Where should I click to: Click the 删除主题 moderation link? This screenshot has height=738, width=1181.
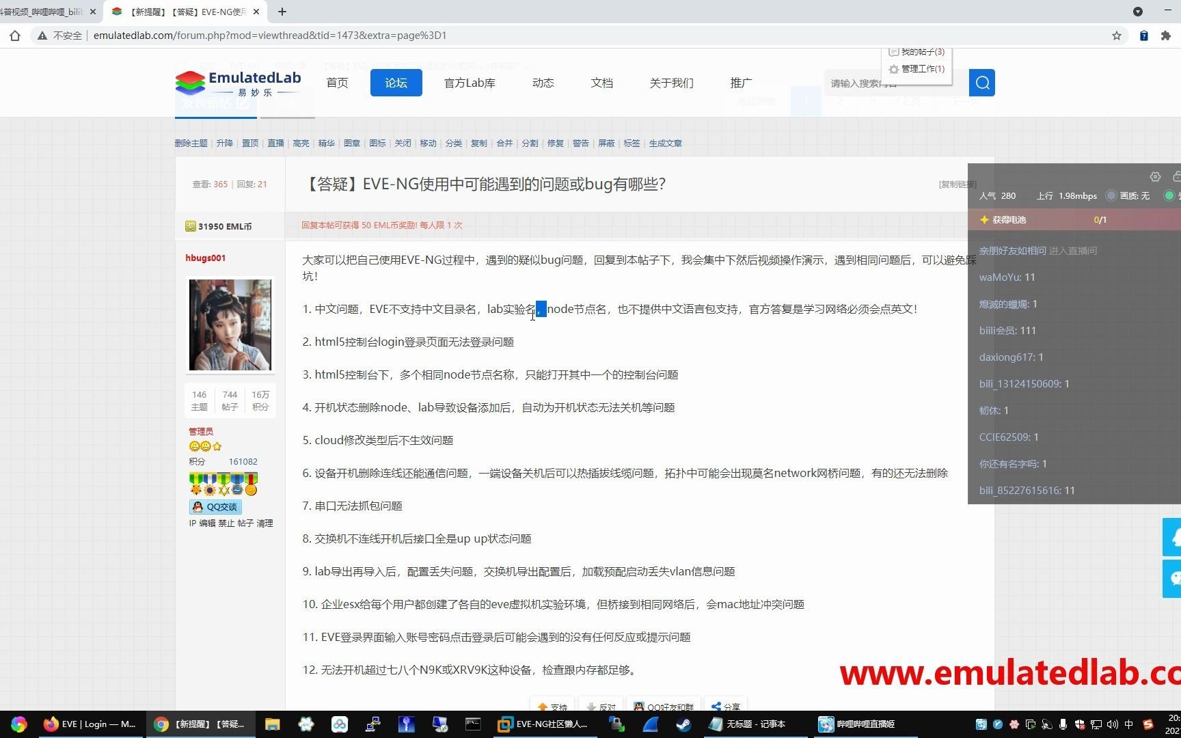point(191,143)
